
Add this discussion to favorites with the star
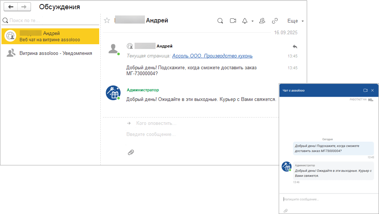107,21
